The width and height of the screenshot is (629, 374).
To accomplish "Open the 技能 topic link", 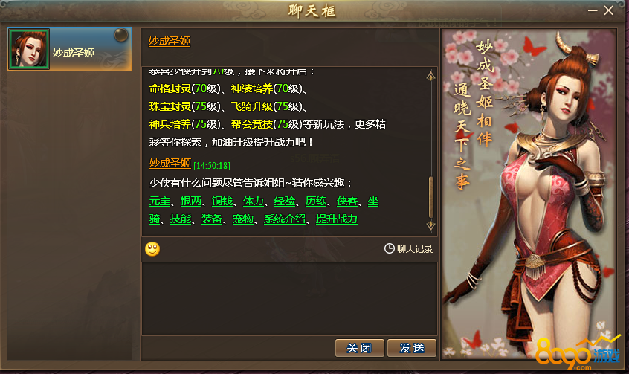I will [x=181, y=219].
